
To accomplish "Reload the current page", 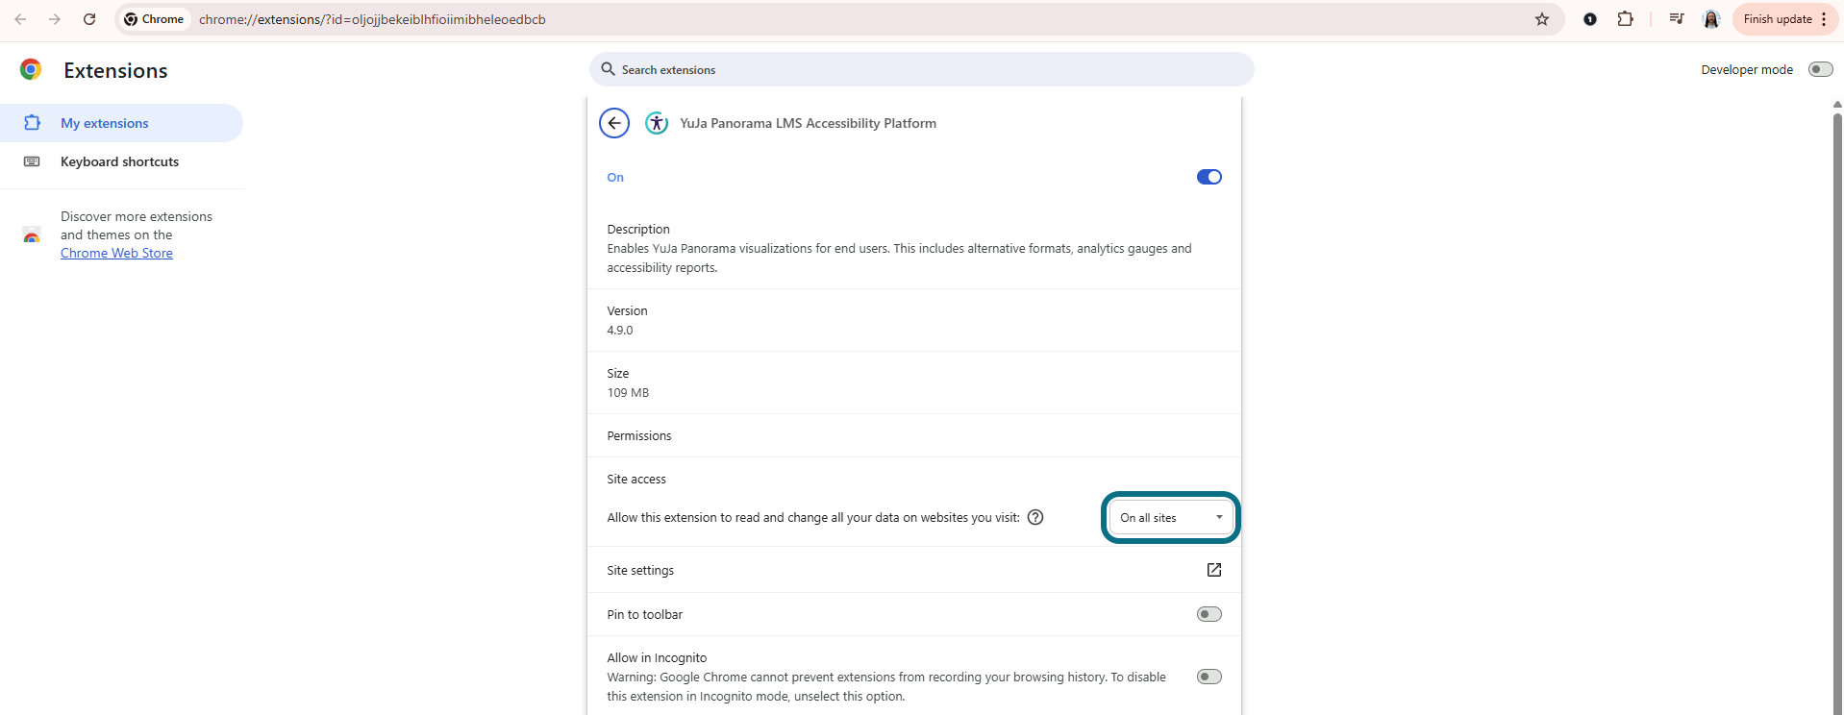I will coord(89,19).
